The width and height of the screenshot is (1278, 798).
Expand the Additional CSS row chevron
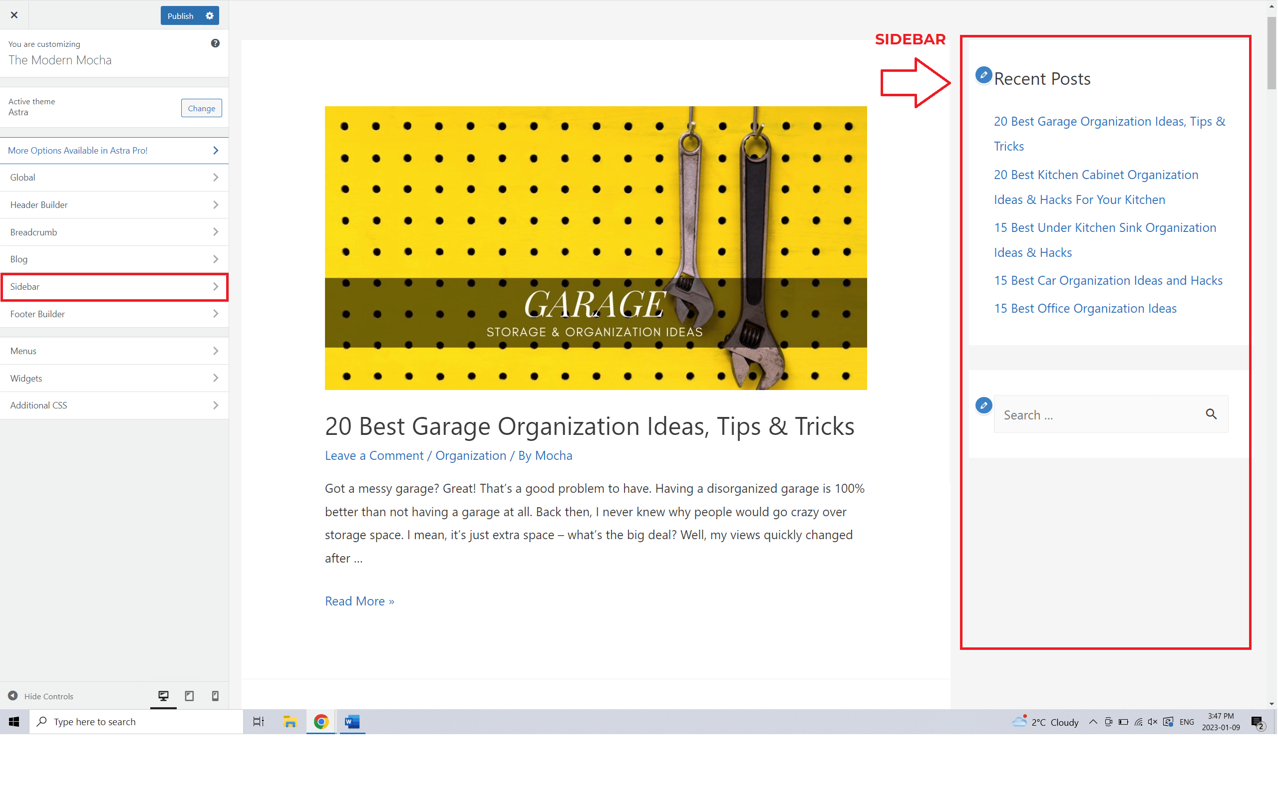(x=216, y=405)
